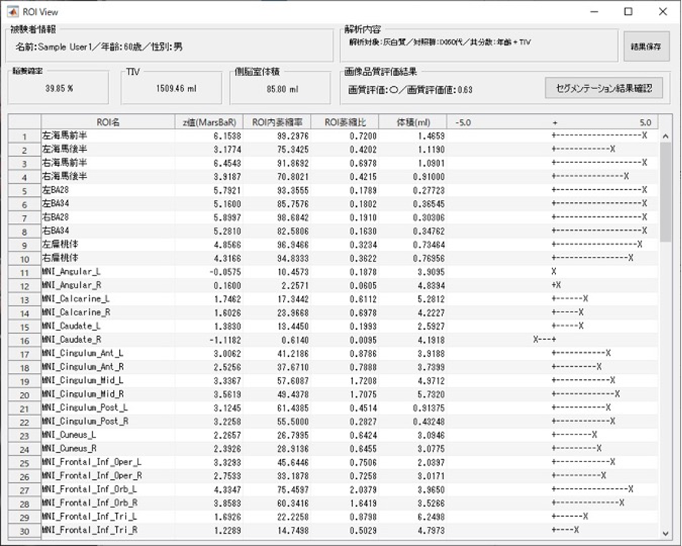Click the z-value cell 6.1538
The height and width of the screenshot is (546, 682).
[x=208, y=135]
